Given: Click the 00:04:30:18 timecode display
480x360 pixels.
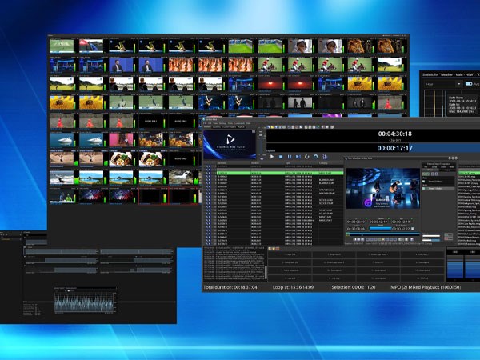Looking at the screenshot, I should [x=395, y=134].
